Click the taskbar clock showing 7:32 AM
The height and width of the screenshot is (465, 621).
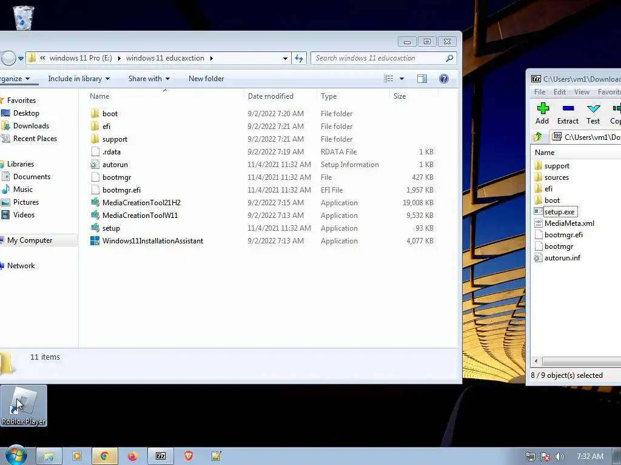pos(589,457)
